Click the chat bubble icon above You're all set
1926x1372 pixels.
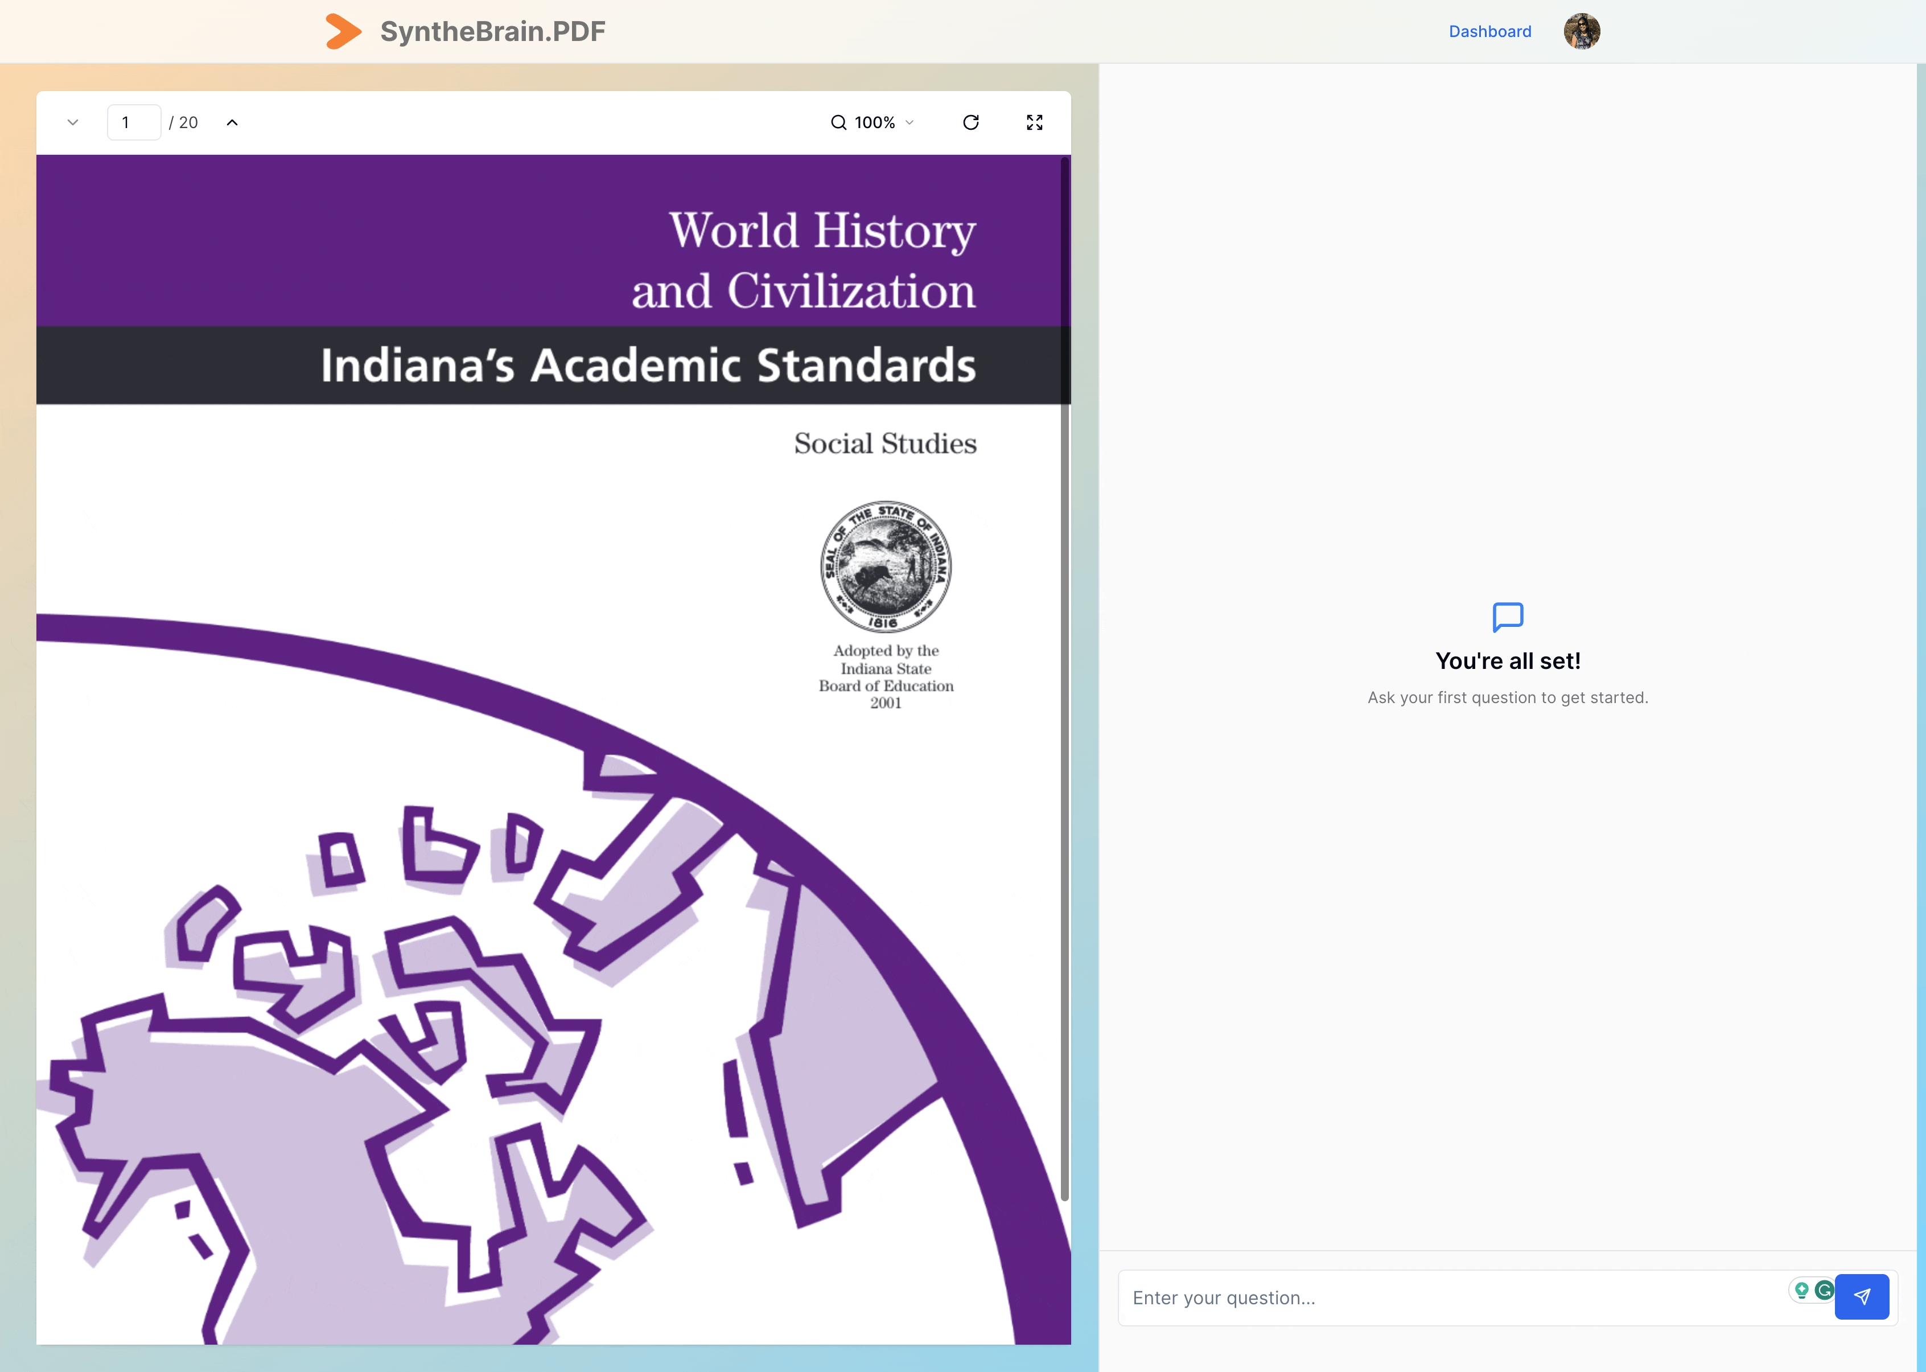1508,618
